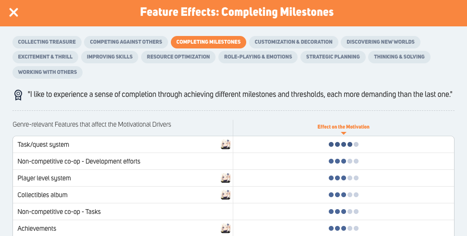Sort by Effect on the Motivation header
This screenshot has height=236, width=467.
343,127
